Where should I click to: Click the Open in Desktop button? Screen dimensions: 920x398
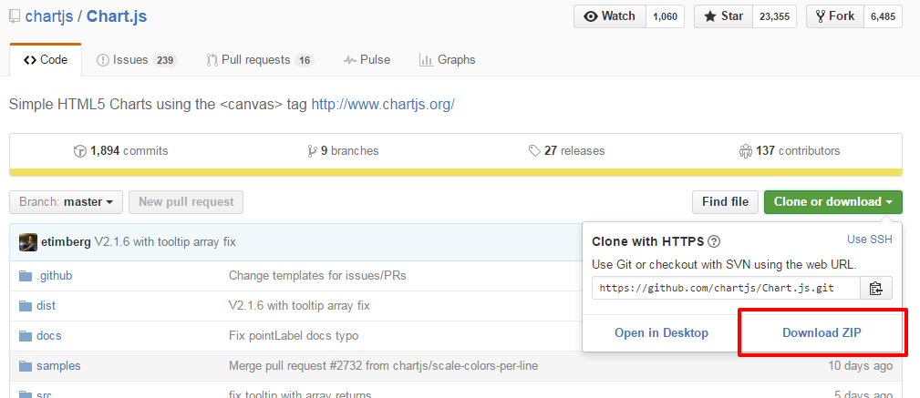661,333
